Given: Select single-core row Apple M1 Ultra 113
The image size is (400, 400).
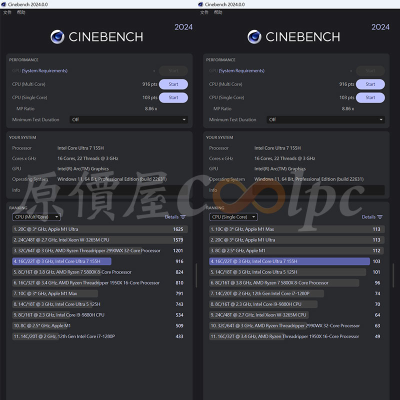Looking at the screenshot, I should (297, 240).
